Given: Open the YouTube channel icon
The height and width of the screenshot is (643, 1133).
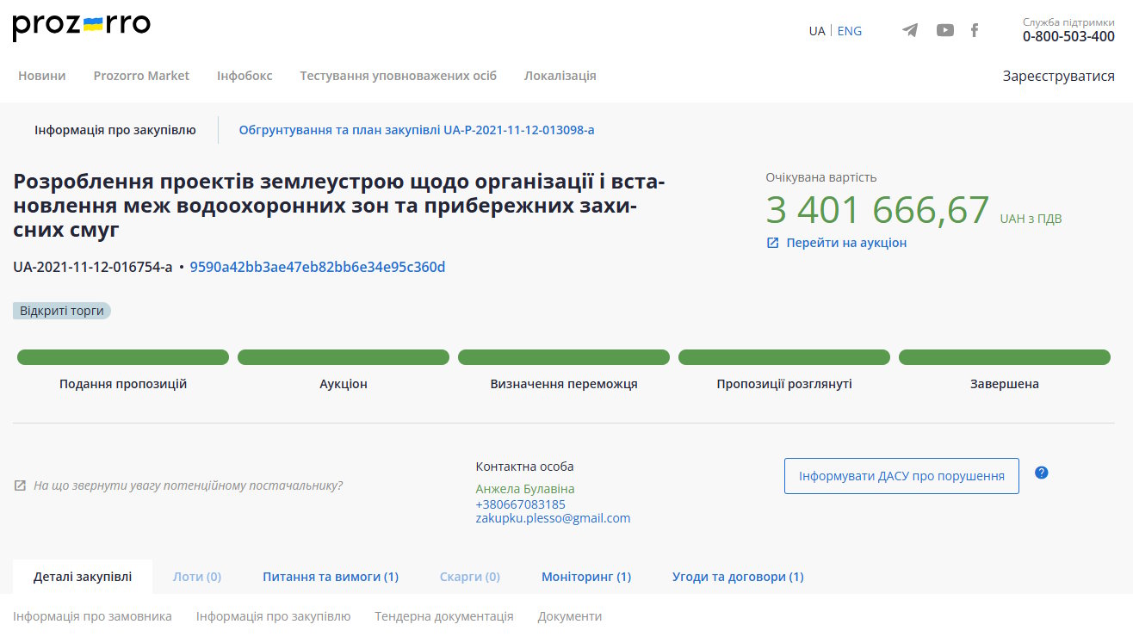Looking at the screenshot, I should (x=944, y=31).
